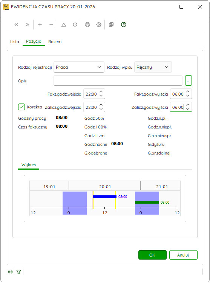Click the Godz.100% label
This screenshot has width=210, height=283.
(x=95, y=127)
